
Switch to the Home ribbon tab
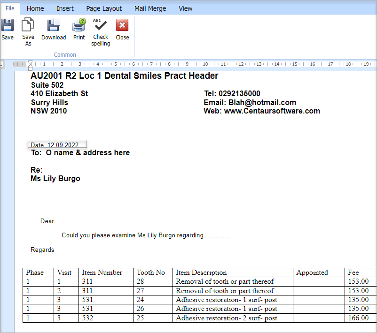coord(35,8)
